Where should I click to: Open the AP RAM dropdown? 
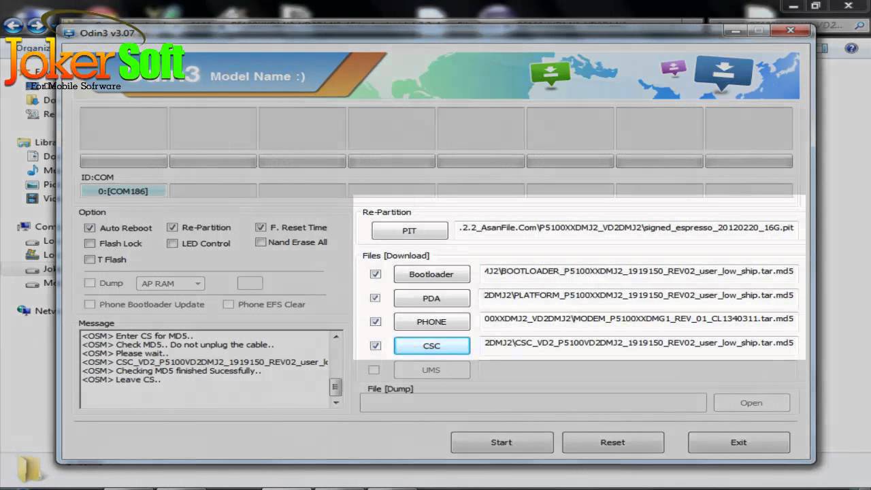170,284
